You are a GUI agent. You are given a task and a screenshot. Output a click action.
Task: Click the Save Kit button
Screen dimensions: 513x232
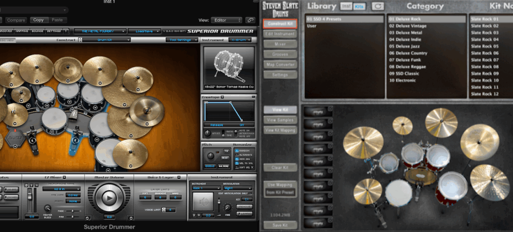280,225
